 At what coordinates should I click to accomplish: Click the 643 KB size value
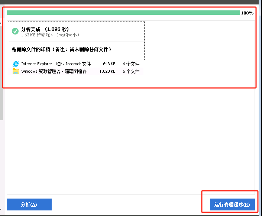109,64
